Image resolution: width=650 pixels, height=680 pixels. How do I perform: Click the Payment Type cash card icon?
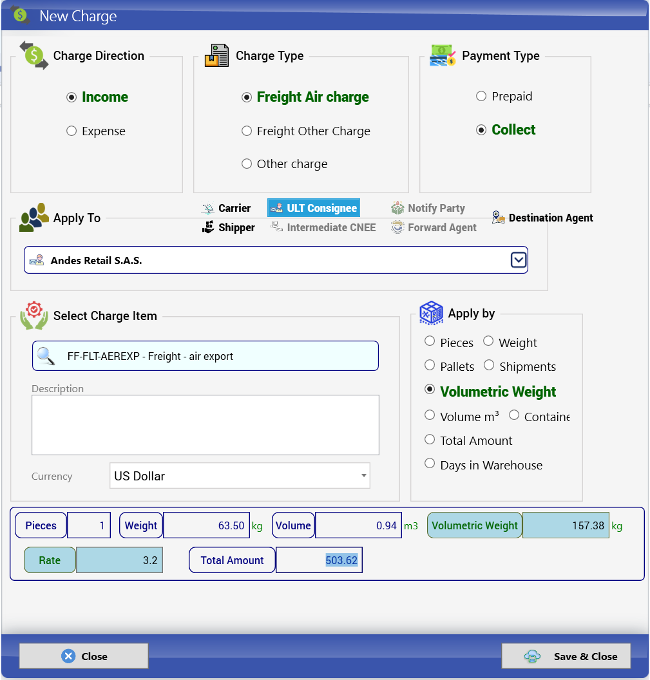click(443, 55)
